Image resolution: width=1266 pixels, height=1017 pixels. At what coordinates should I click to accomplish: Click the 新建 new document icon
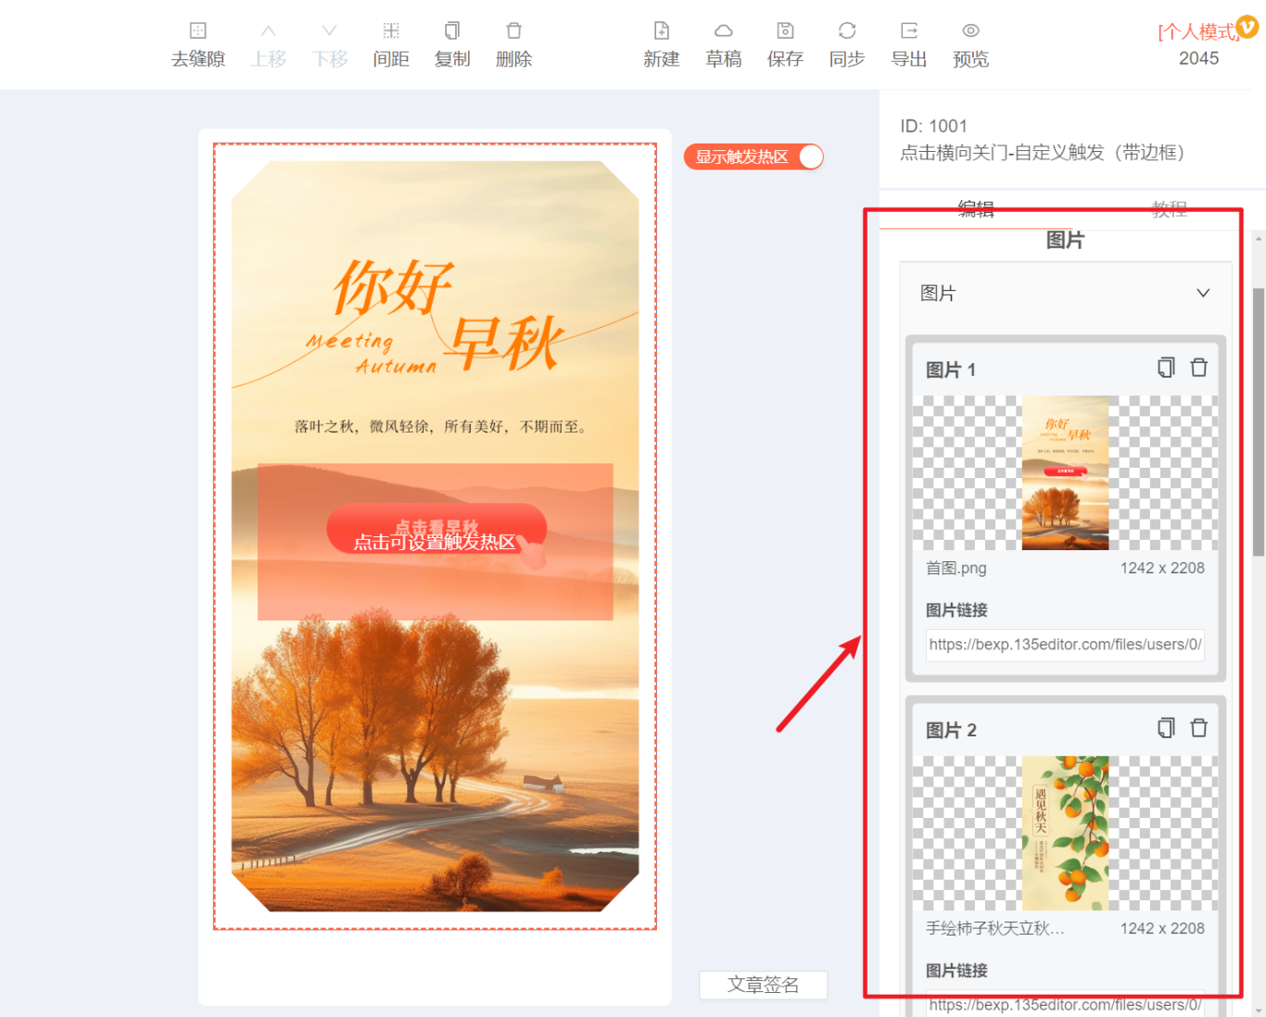pyautogui.click(x=662, y=31)
